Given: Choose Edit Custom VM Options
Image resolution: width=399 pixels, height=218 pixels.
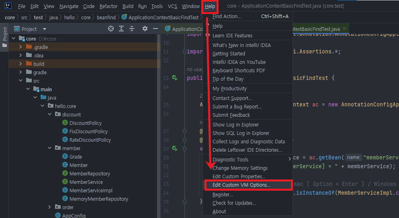Looking at the screenshot, I should pyautogui.click(x=248, y=185).
